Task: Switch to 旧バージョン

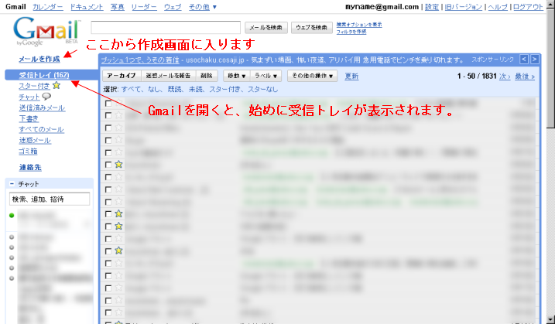Action: coord(464,7)
